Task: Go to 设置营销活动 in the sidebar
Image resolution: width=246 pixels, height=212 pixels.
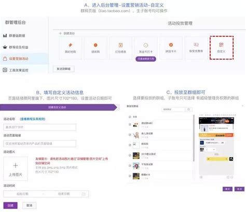Action: 16,59
